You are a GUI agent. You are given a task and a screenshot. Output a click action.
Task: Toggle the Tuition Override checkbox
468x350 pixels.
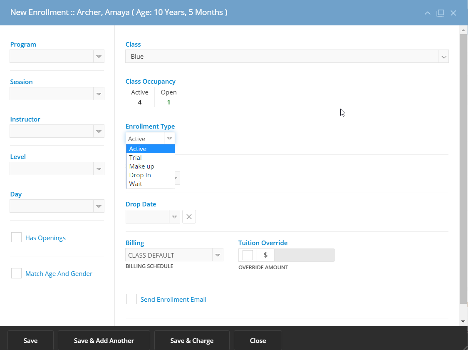coord(248,255)
